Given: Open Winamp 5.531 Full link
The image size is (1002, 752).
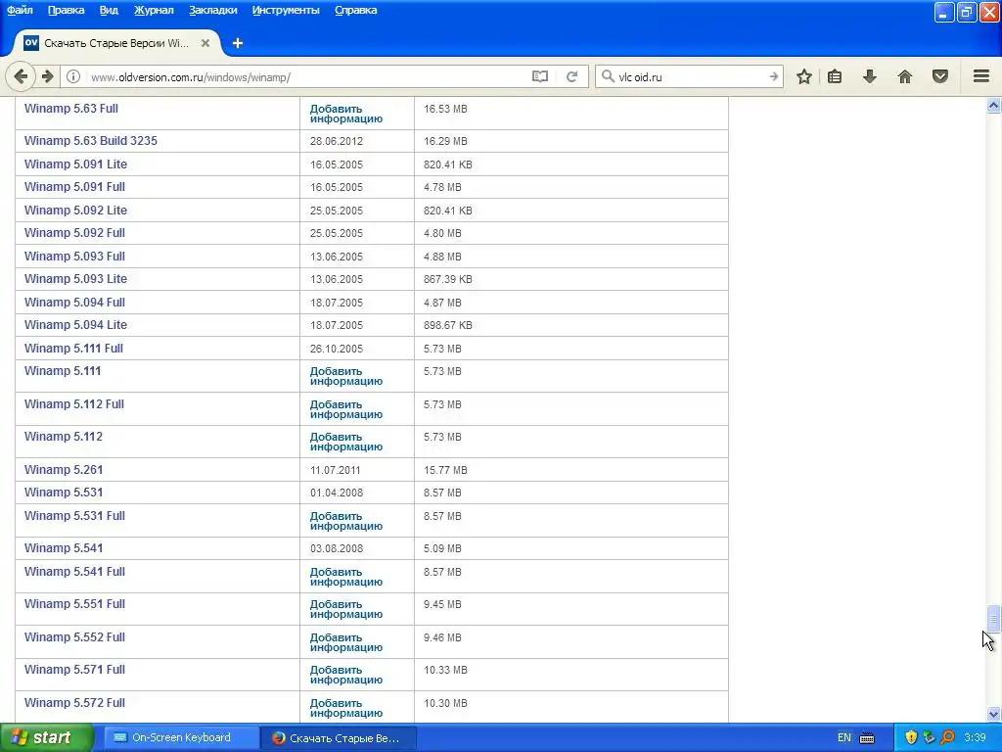Looking at the screenshot, I should [x=74, y=516].
